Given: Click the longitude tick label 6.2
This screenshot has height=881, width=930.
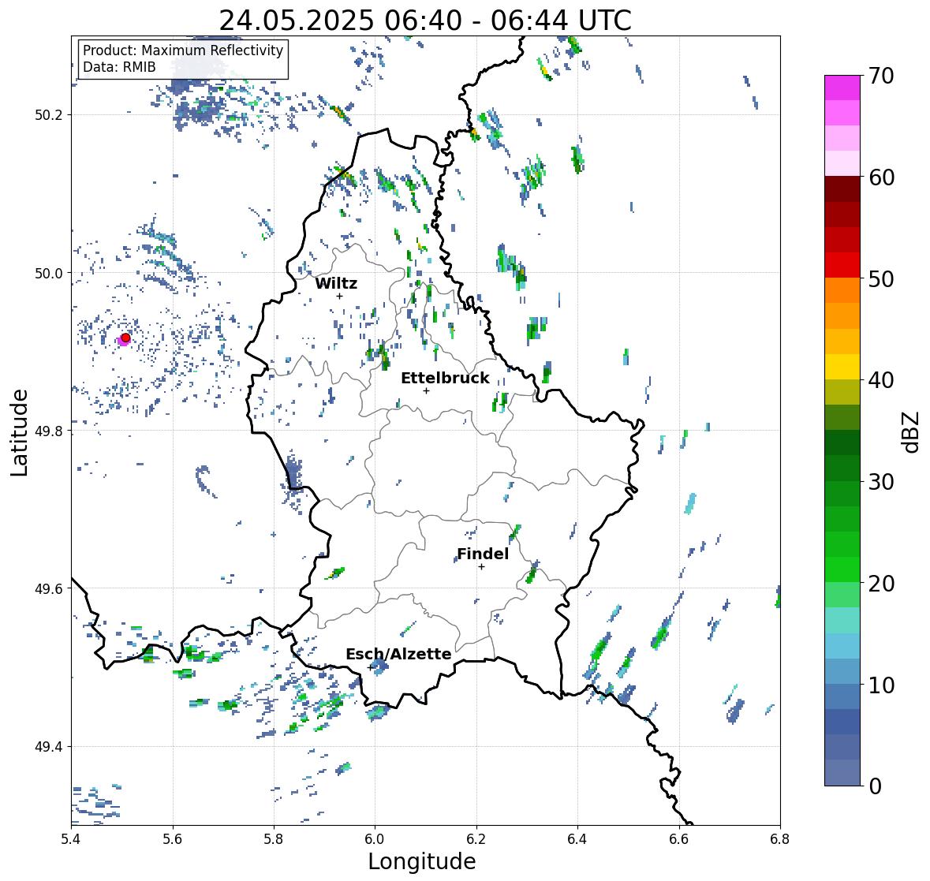Looking at the screenshot, I should [x=476, y=839].
